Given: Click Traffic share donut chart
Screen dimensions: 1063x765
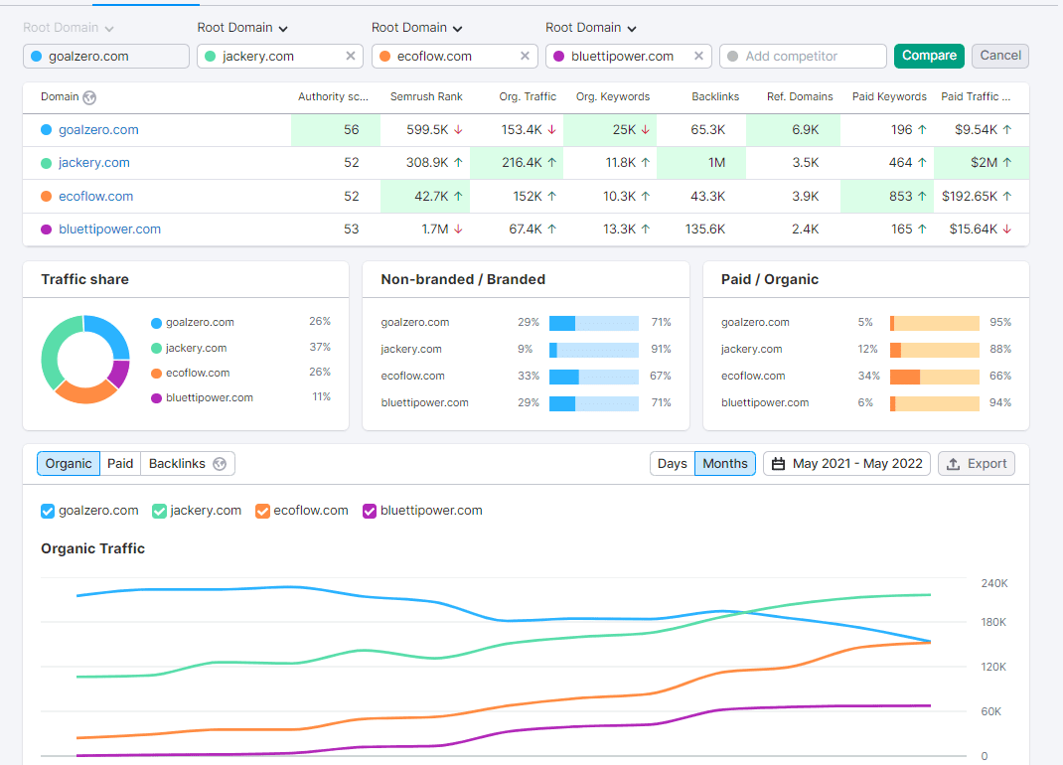Looking at the screenshot, I should click(x=85, y=360).
